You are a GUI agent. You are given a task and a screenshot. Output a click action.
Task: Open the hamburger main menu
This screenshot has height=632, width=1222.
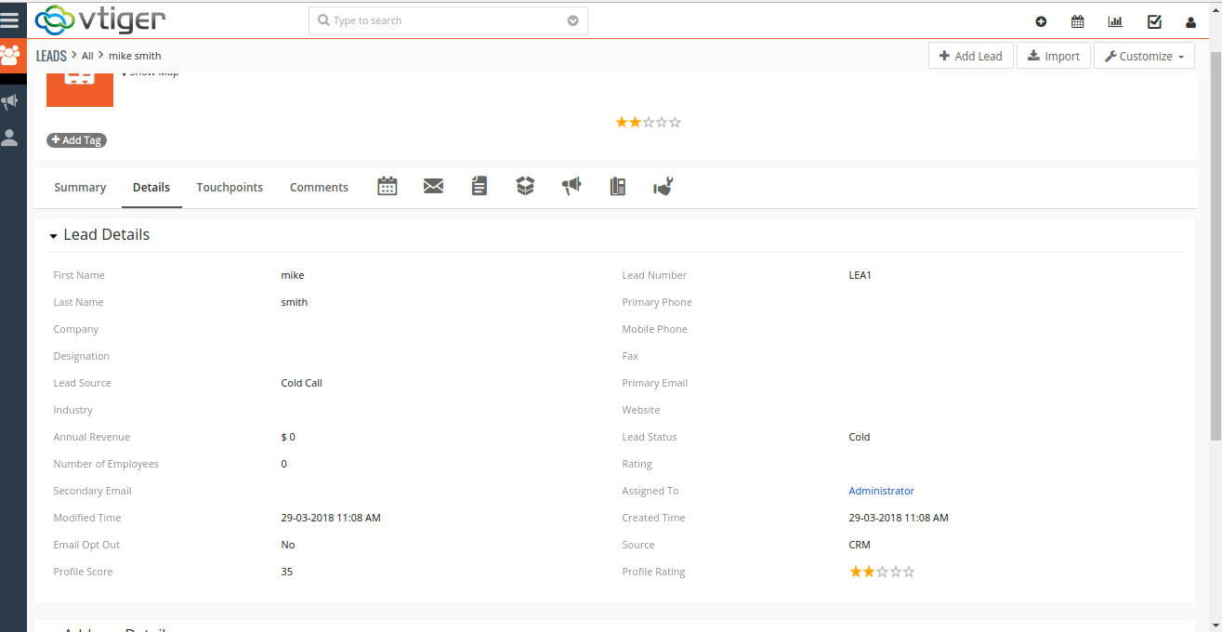click(9, 20)
